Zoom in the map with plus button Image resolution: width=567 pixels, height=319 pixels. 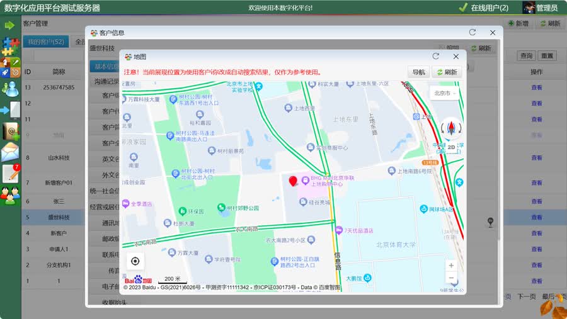[x=450, y=266]
